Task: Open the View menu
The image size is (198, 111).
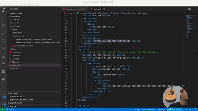Action: click(18, 5)
